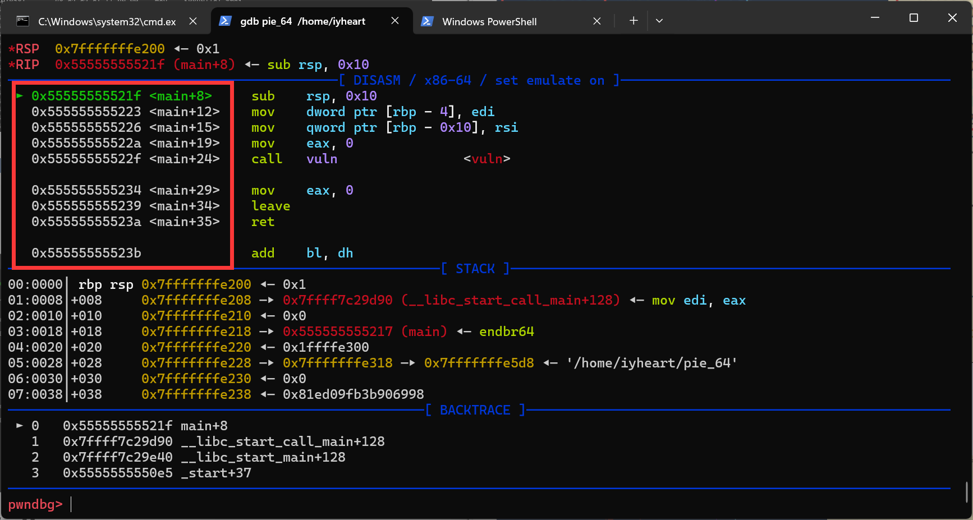Viewport: 973px width, 520px height.
Task: Click the DISASM section header
Action: click(x=479, y=80)
